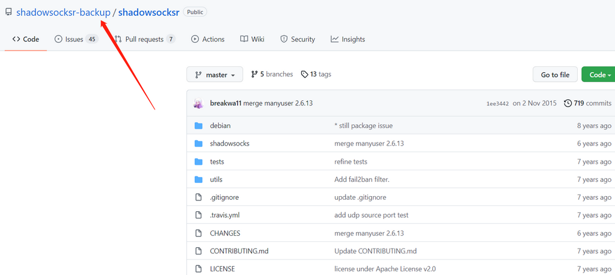Open the utils folder

[216, 179]
